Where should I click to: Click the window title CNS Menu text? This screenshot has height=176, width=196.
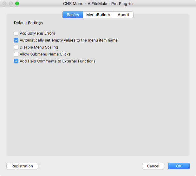[98, 3]
